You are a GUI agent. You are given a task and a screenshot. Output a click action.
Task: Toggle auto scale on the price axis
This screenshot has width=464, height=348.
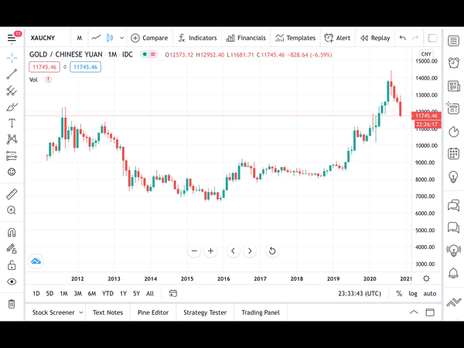[430, 294]
